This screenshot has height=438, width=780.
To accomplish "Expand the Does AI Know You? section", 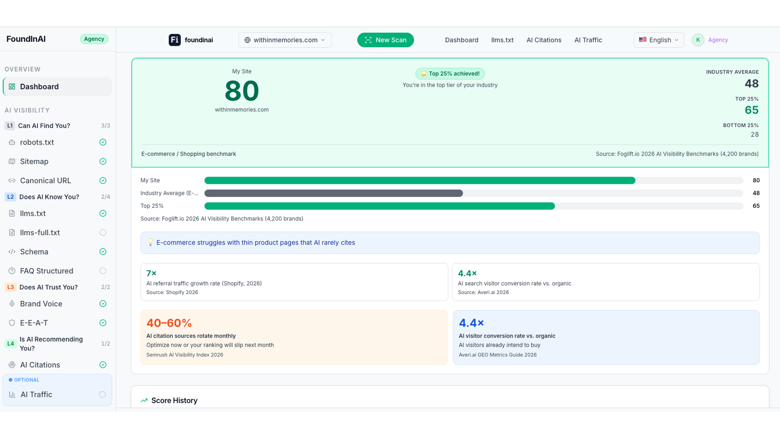I will click(x=58, y=197).
